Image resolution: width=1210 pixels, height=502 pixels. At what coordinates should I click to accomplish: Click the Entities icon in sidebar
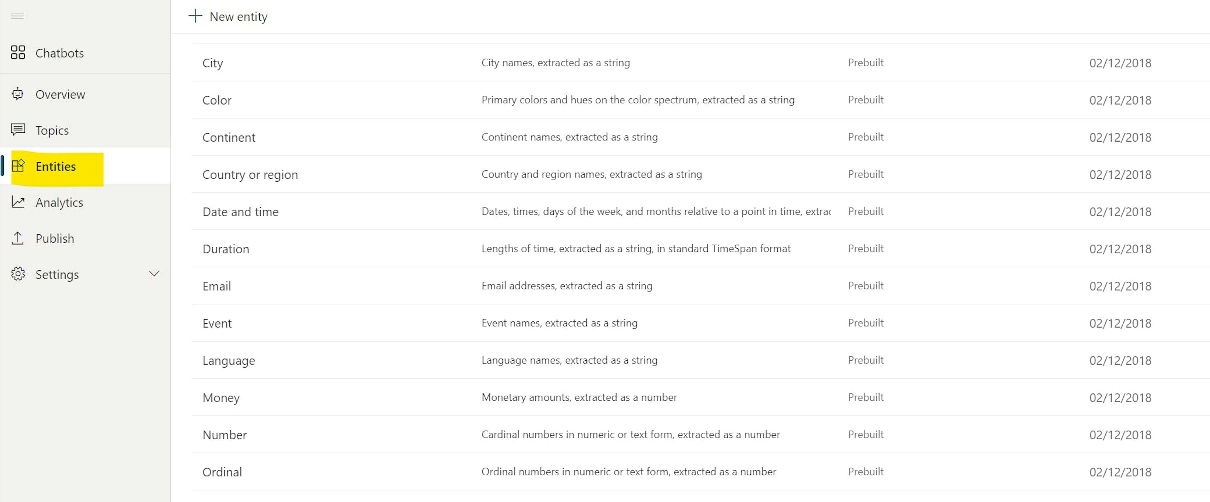18,166
